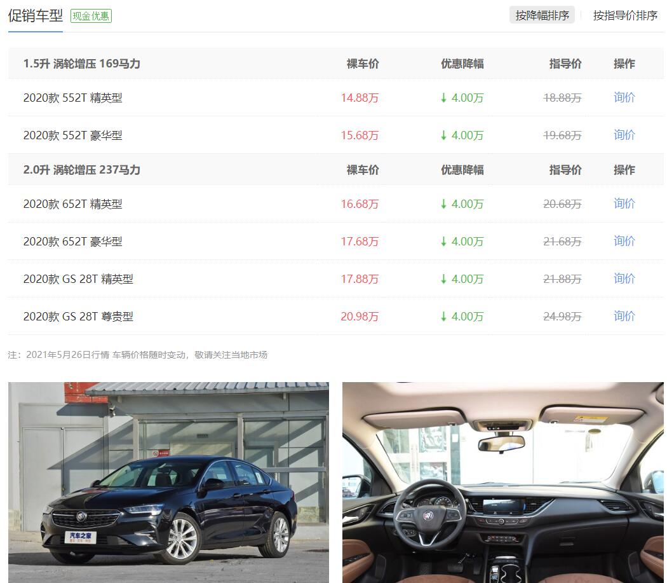Click the 1.5升 涡轮增压 169马力 group header

pos(82,64)
